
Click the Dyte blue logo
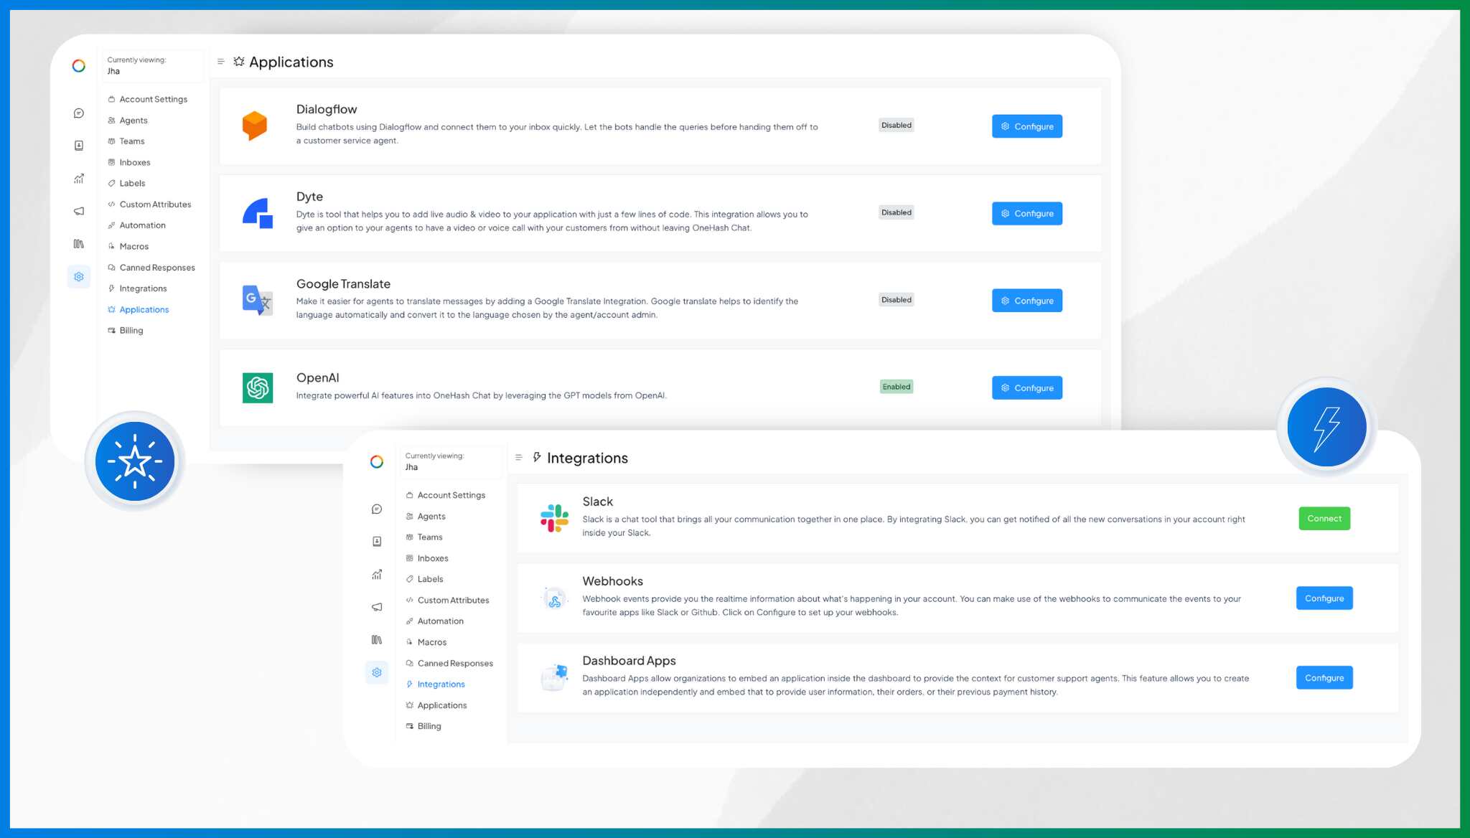(x=258, y=213)
